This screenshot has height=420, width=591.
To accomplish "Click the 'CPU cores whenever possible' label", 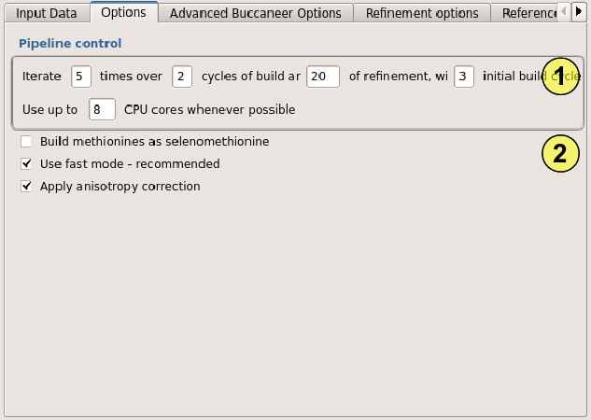I will coord(209,110).
